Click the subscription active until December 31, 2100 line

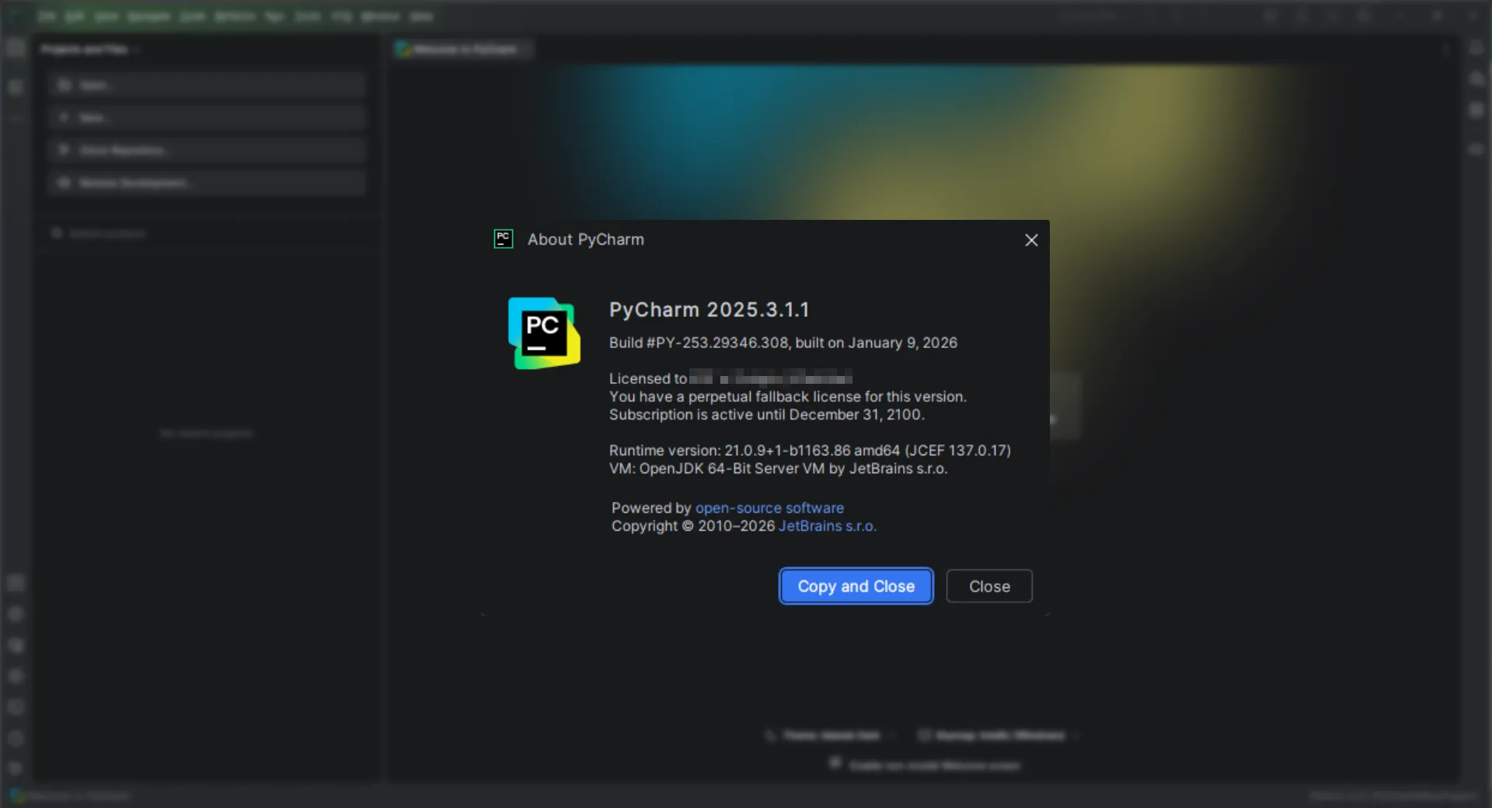[x=767, y=415]
